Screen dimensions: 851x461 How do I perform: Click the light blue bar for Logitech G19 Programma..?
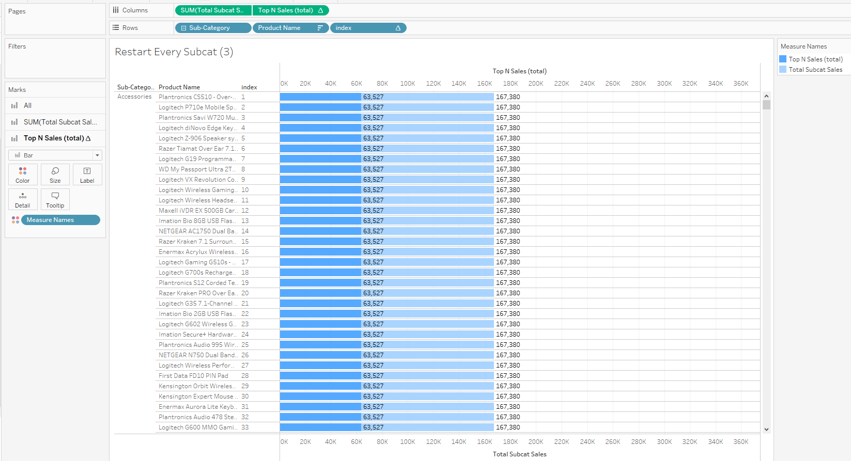pos(427,159)
